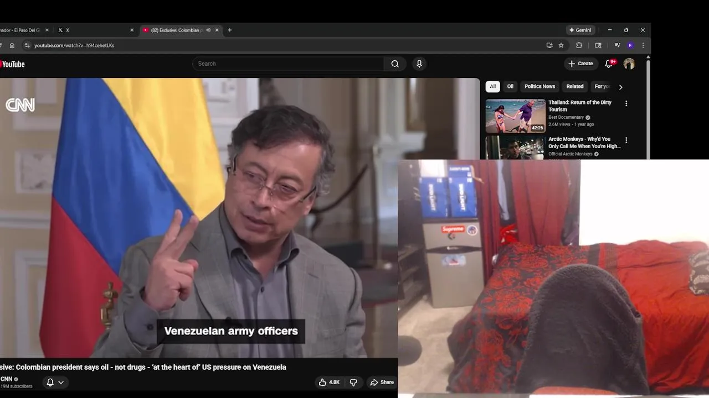Like the video with thumbs-up
This screenshot has height=398, width=709.
click(329, 382)
